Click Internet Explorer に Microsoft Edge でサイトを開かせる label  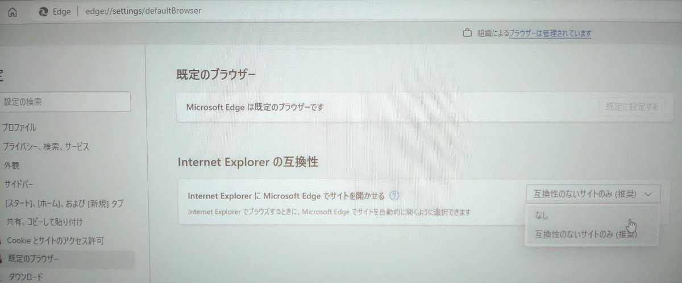click(286, 196)
